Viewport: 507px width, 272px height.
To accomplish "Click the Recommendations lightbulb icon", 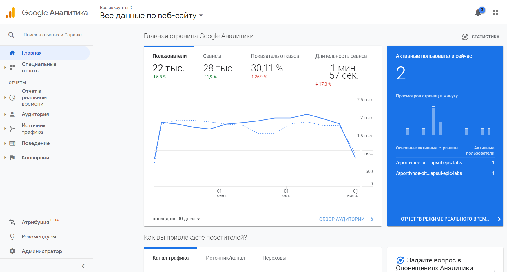I will [x=12, y=237].
